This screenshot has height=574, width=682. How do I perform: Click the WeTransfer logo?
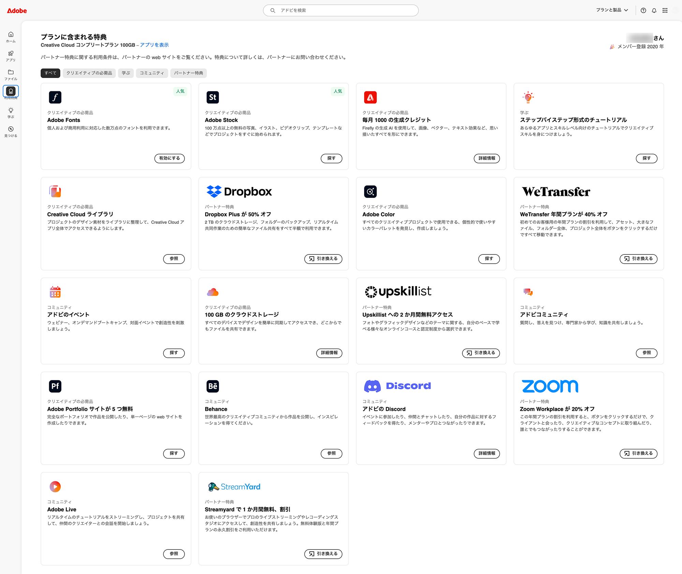[x=556, y=192]
